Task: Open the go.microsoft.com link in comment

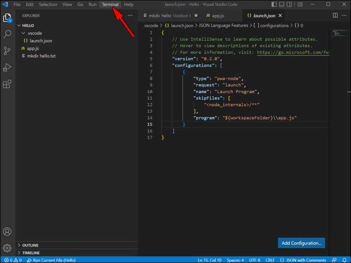Action: click(293, 52)
